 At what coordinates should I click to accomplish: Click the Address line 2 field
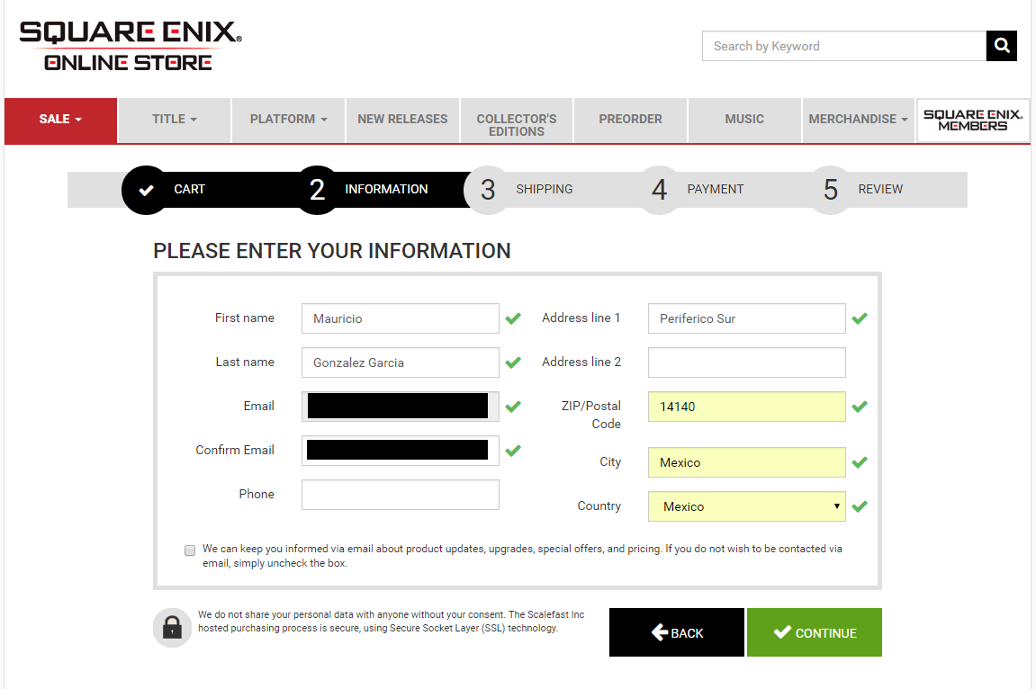746,362
